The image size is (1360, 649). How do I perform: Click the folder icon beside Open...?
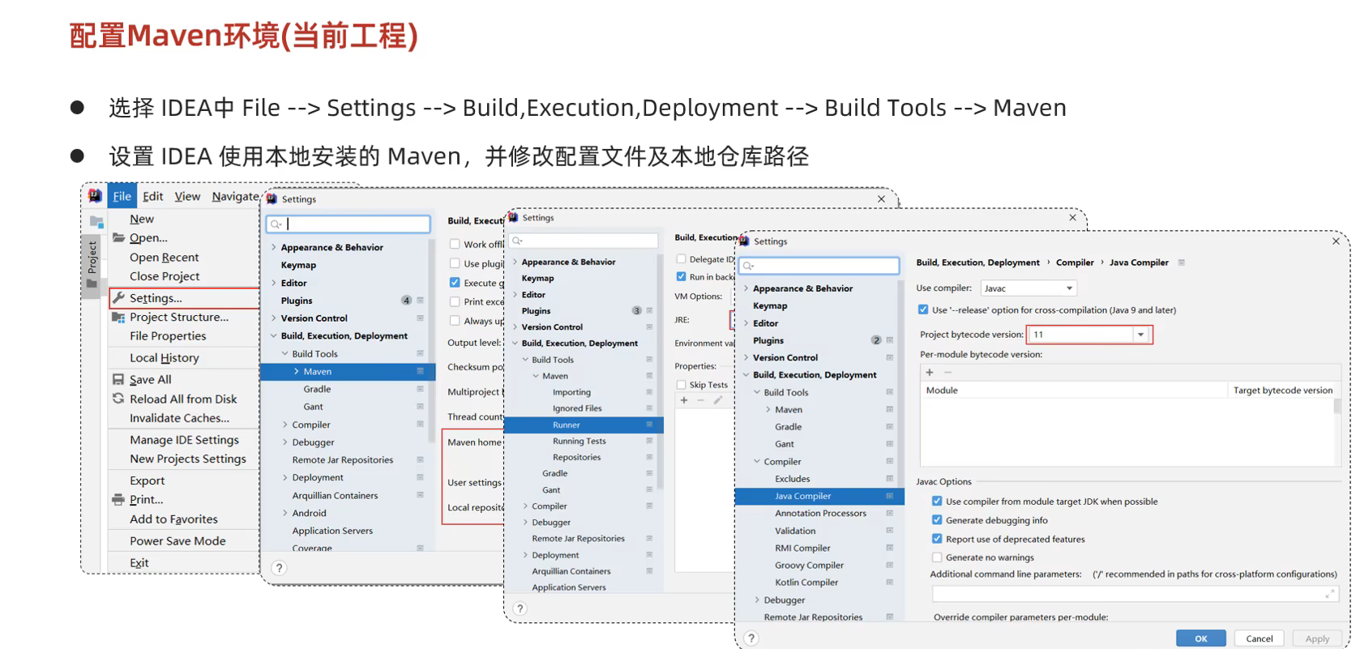(119, 237)
